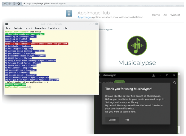The width and height of the screenshot is (186, 136).
Task: Close the Musicalypse window
Action: click(174, 75)
